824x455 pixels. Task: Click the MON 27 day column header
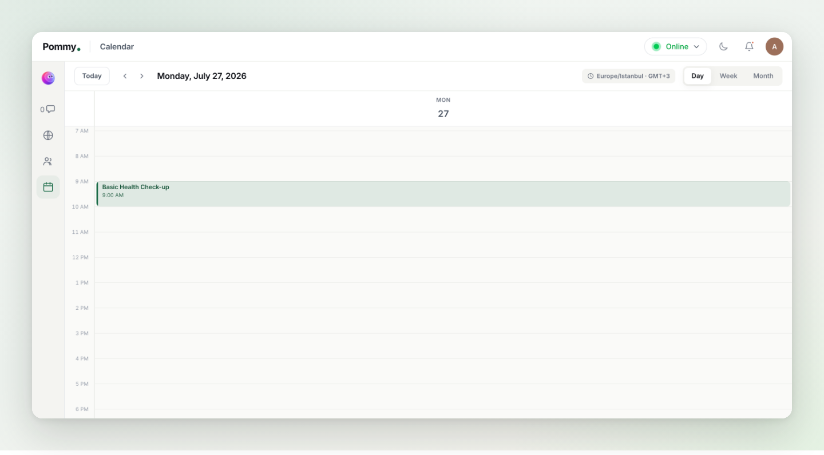click(443, 108)
